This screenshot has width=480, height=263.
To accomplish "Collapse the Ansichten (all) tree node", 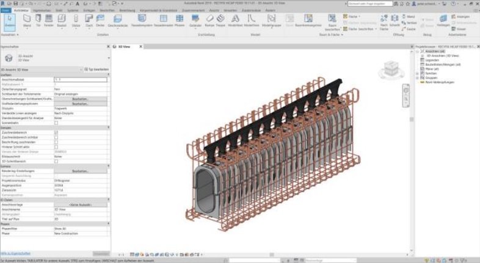I will click(x=418, y=51).
